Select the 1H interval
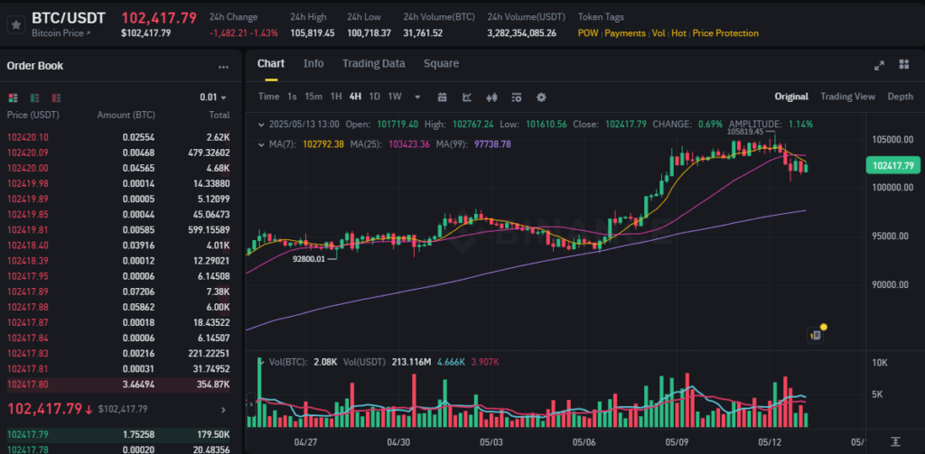Screen dimensions: 925x454 click(336, 97)
